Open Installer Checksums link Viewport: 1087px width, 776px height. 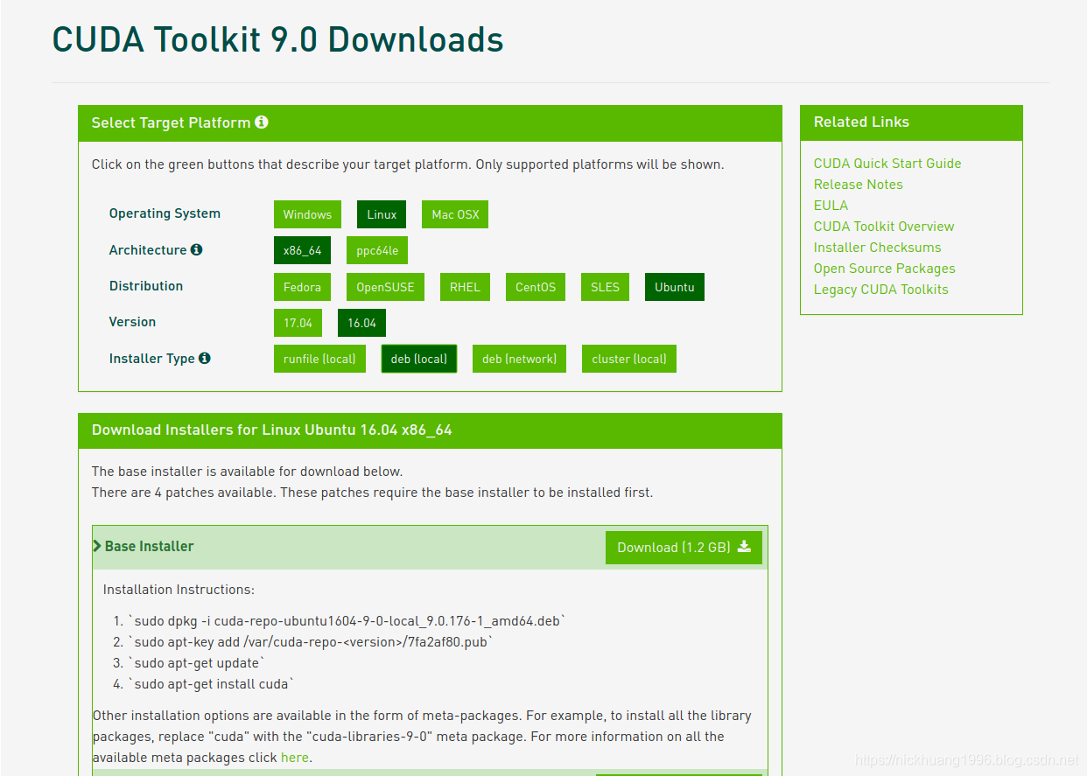click(x=878, y=248)
